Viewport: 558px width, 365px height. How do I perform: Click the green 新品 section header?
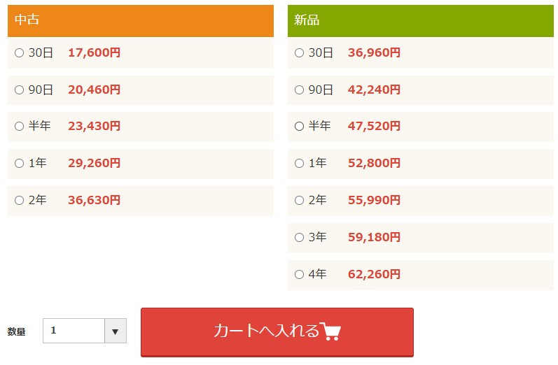(421, 20)
